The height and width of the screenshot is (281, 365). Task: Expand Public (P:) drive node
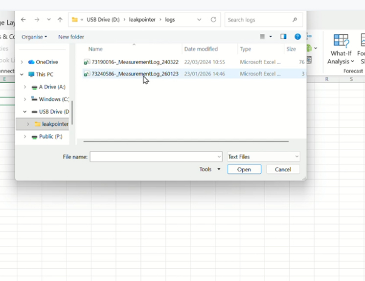coord(25,137)
